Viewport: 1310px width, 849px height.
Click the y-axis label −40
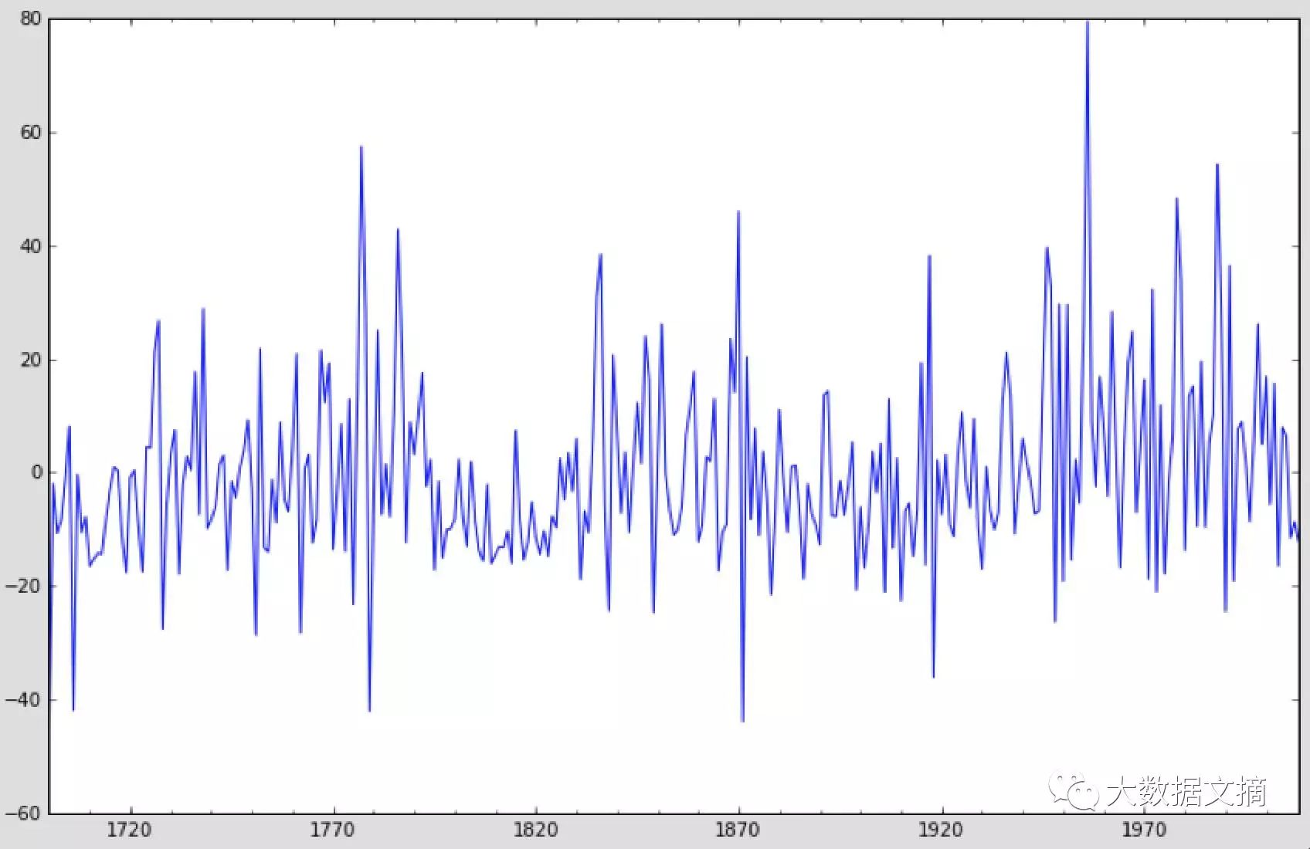pos(24,699)
